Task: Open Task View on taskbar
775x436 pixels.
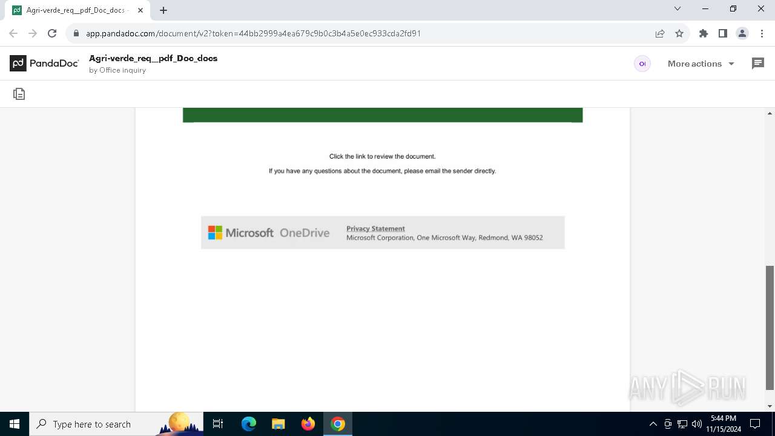Action: pos(218,424)
